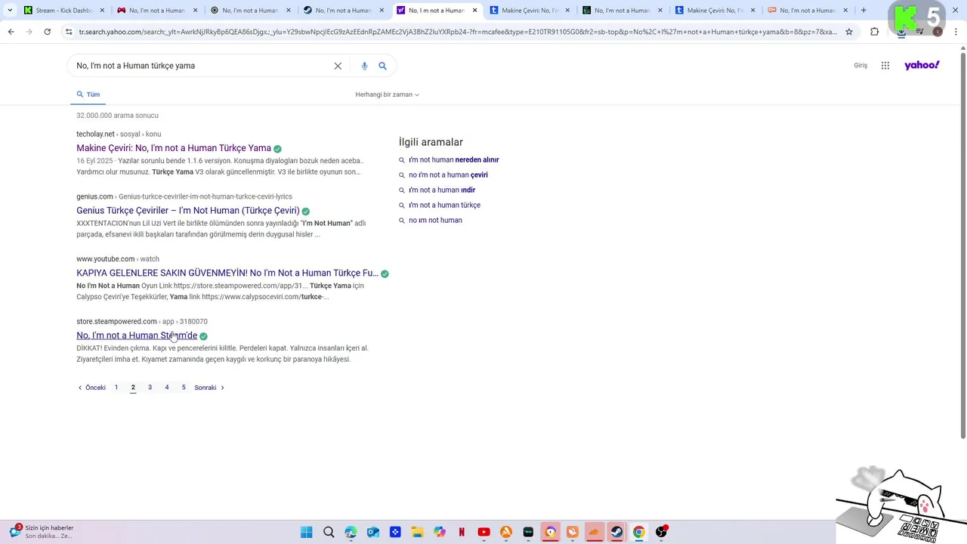Open 'Genius Türkçe Çeviriler' result
Viewport: 967px width, 544px height.
188,211
